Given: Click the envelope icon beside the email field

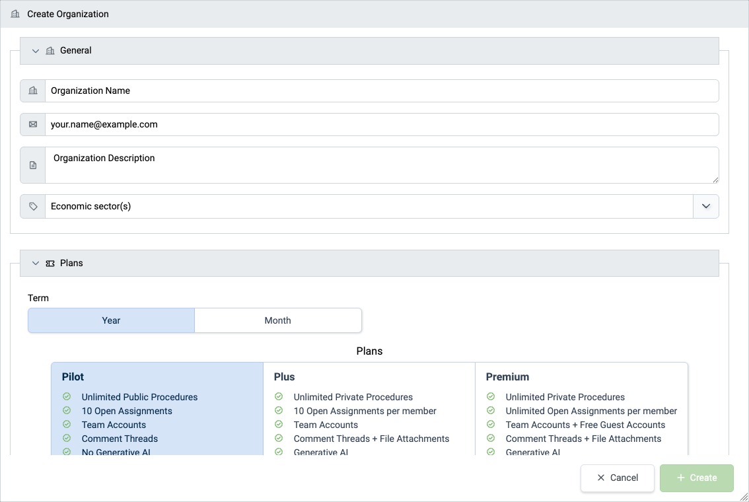Looking at the screenshot, I should (33, 124).
